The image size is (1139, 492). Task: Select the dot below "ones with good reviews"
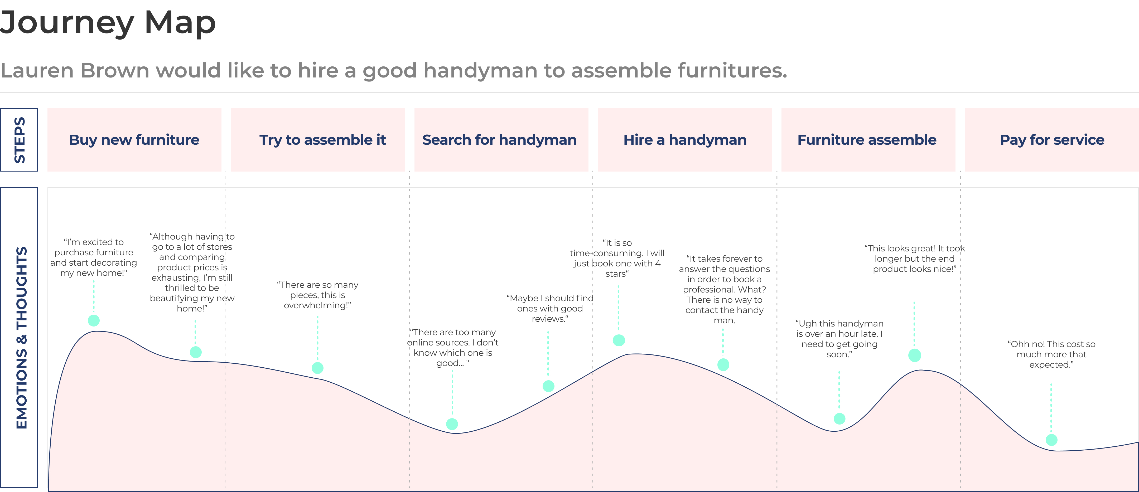pyautogui.click(x=548, y=386)
